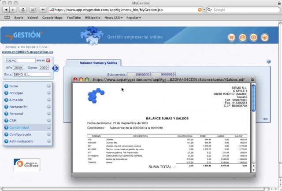The image size is (282, 191).
Task: Open the Almacén menu section
Action: coord(16,100)
